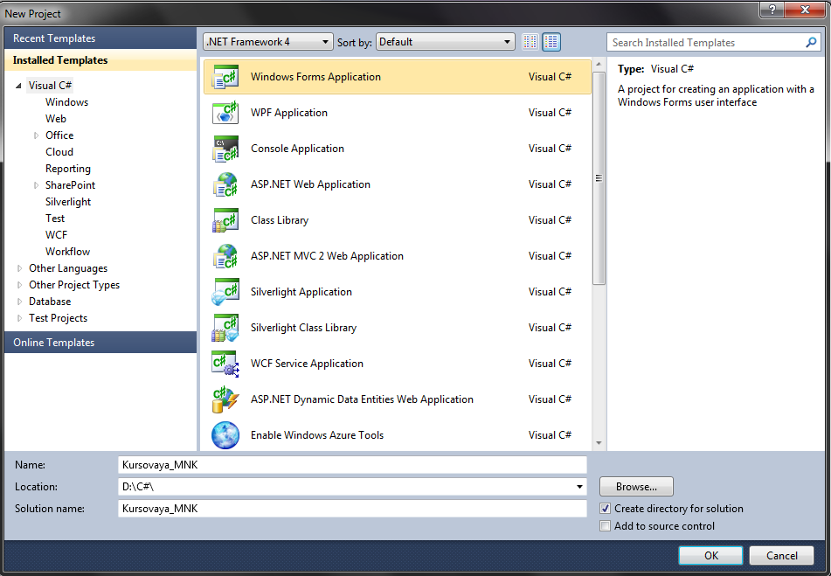Viewport: 831px width, 576px height.
Task: Click the template list scroll down arrow
Action: 599,443
